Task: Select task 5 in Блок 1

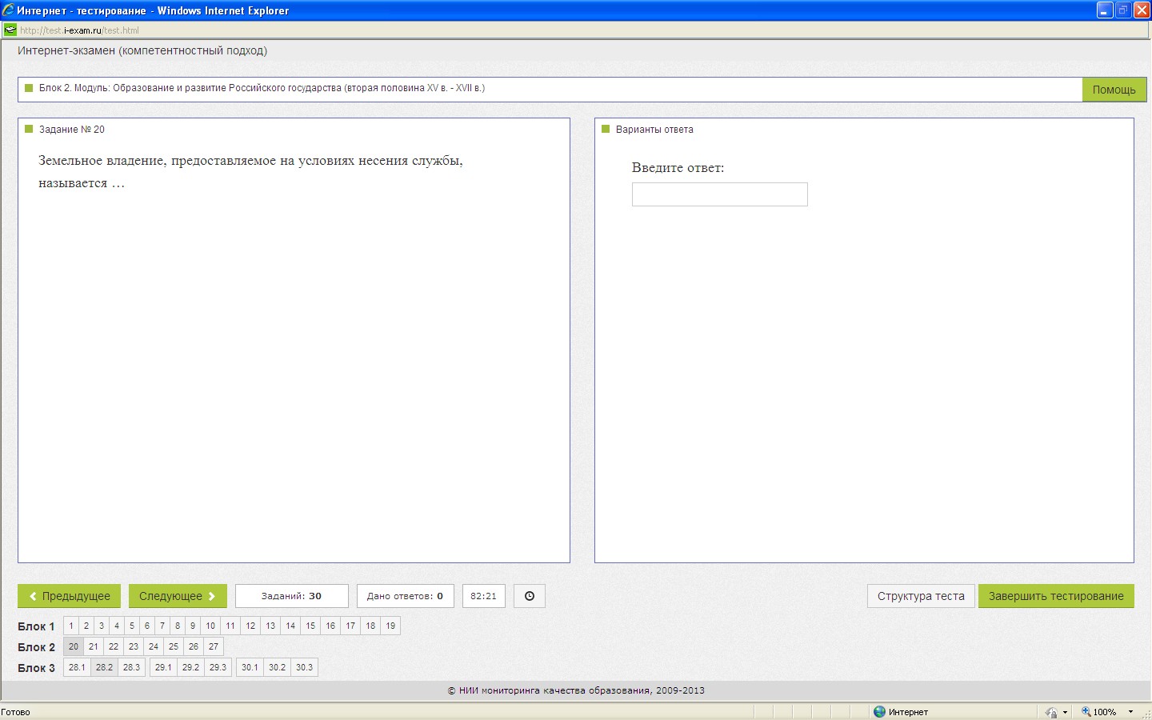Action: (x=132, y=626)
